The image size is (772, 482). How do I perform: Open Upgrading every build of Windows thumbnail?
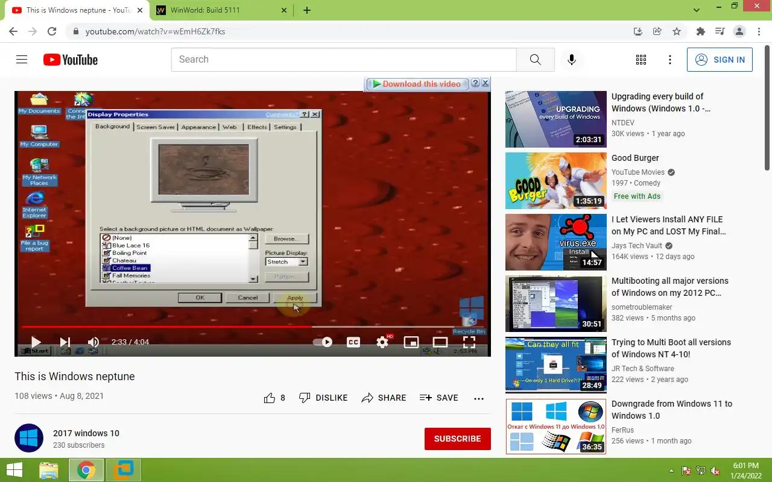point(556,119)
